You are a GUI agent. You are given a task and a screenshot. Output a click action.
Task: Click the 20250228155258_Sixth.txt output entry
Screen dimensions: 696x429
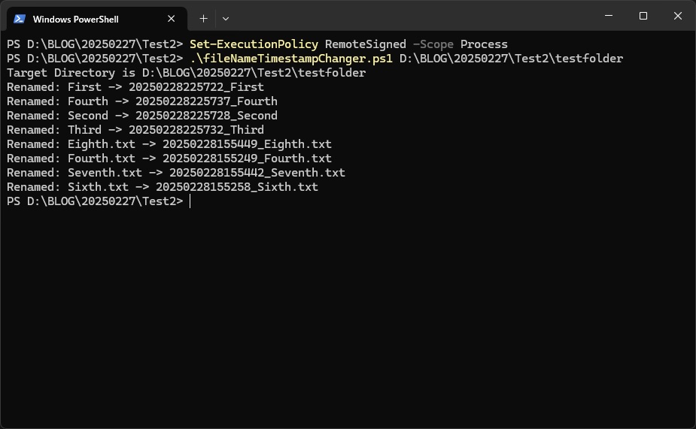point(236,186)
